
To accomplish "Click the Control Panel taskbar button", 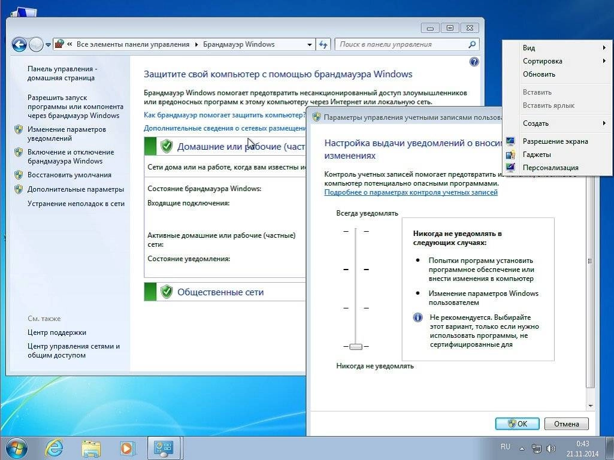I will tap(164, 448).
